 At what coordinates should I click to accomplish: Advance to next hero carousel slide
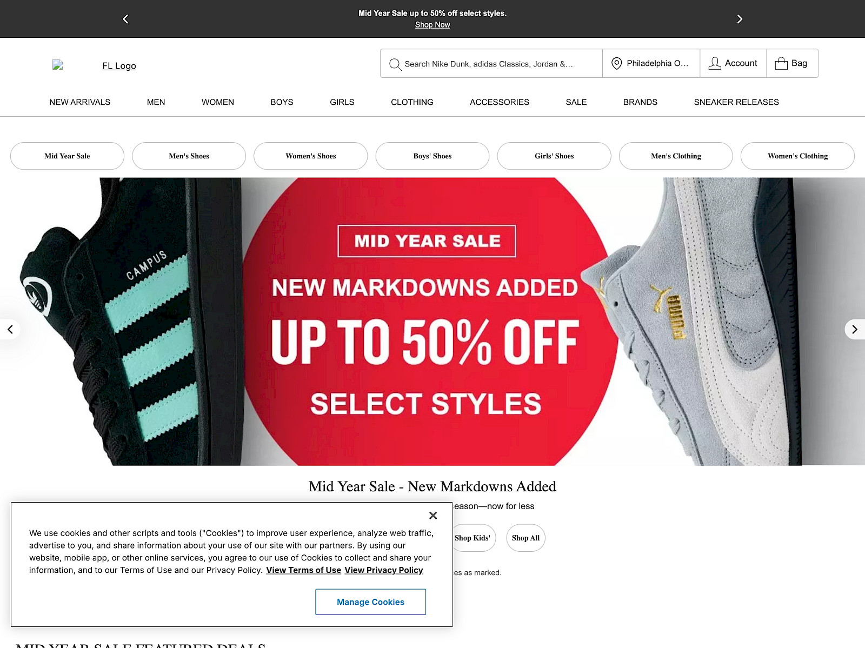pyautogui.click(x=854, y=329)
